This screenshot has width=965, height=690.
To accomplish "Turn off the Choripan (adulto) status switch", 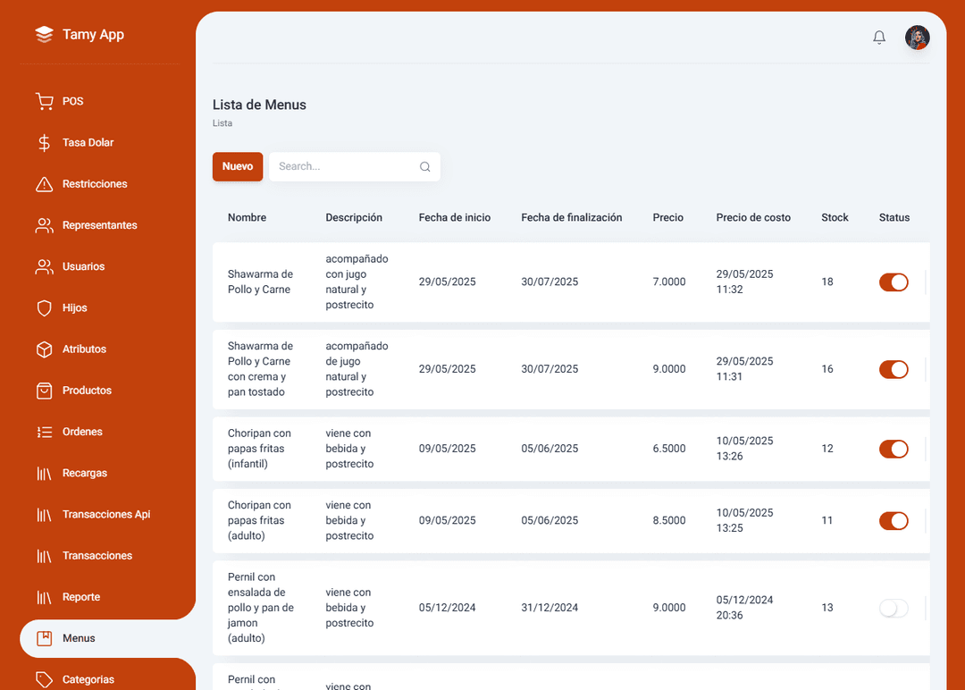I will [x=894, y=521].
